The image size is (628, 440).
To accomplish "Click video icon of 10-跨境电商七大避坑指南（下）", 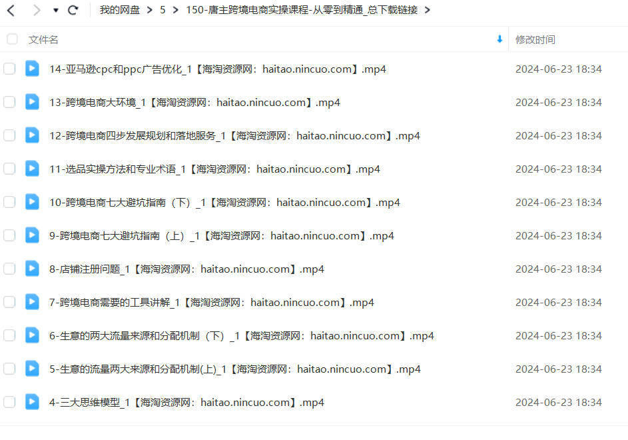I will click(32, 202).
